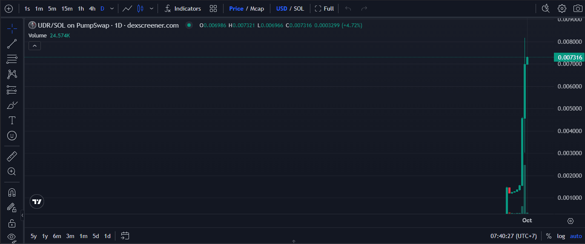Set the interval to 1s
This screenshot has width=585, height=244.
(x=27, y=9)
